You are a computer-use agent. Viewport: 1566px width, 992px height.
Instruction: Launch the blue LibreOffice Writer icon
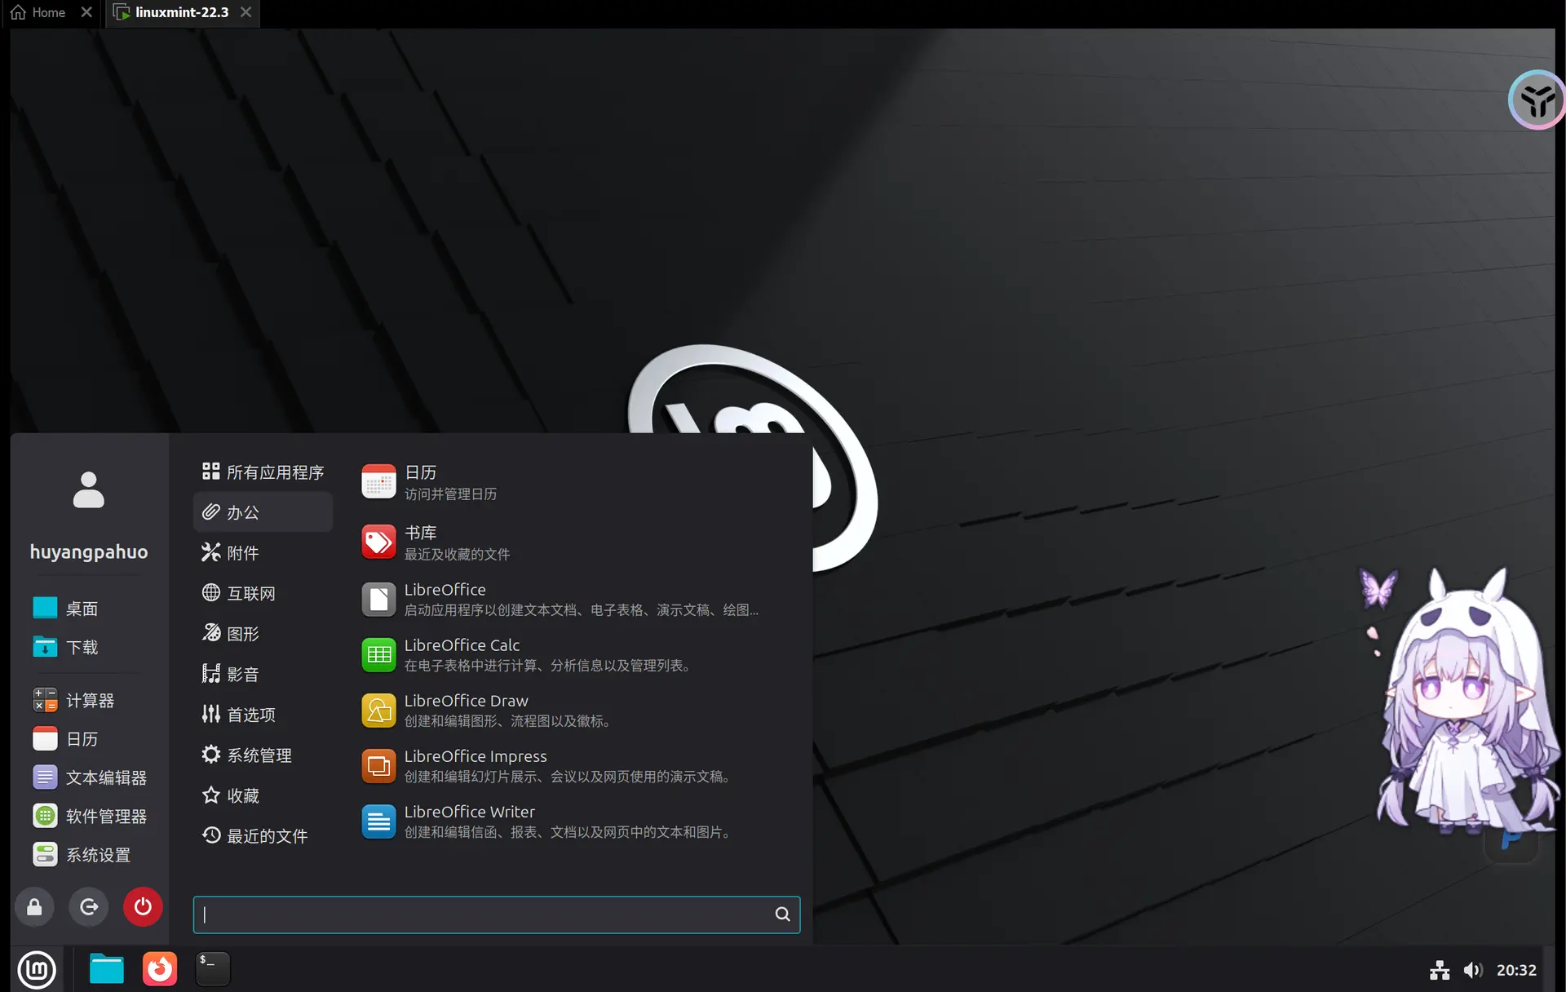point(378,821)
